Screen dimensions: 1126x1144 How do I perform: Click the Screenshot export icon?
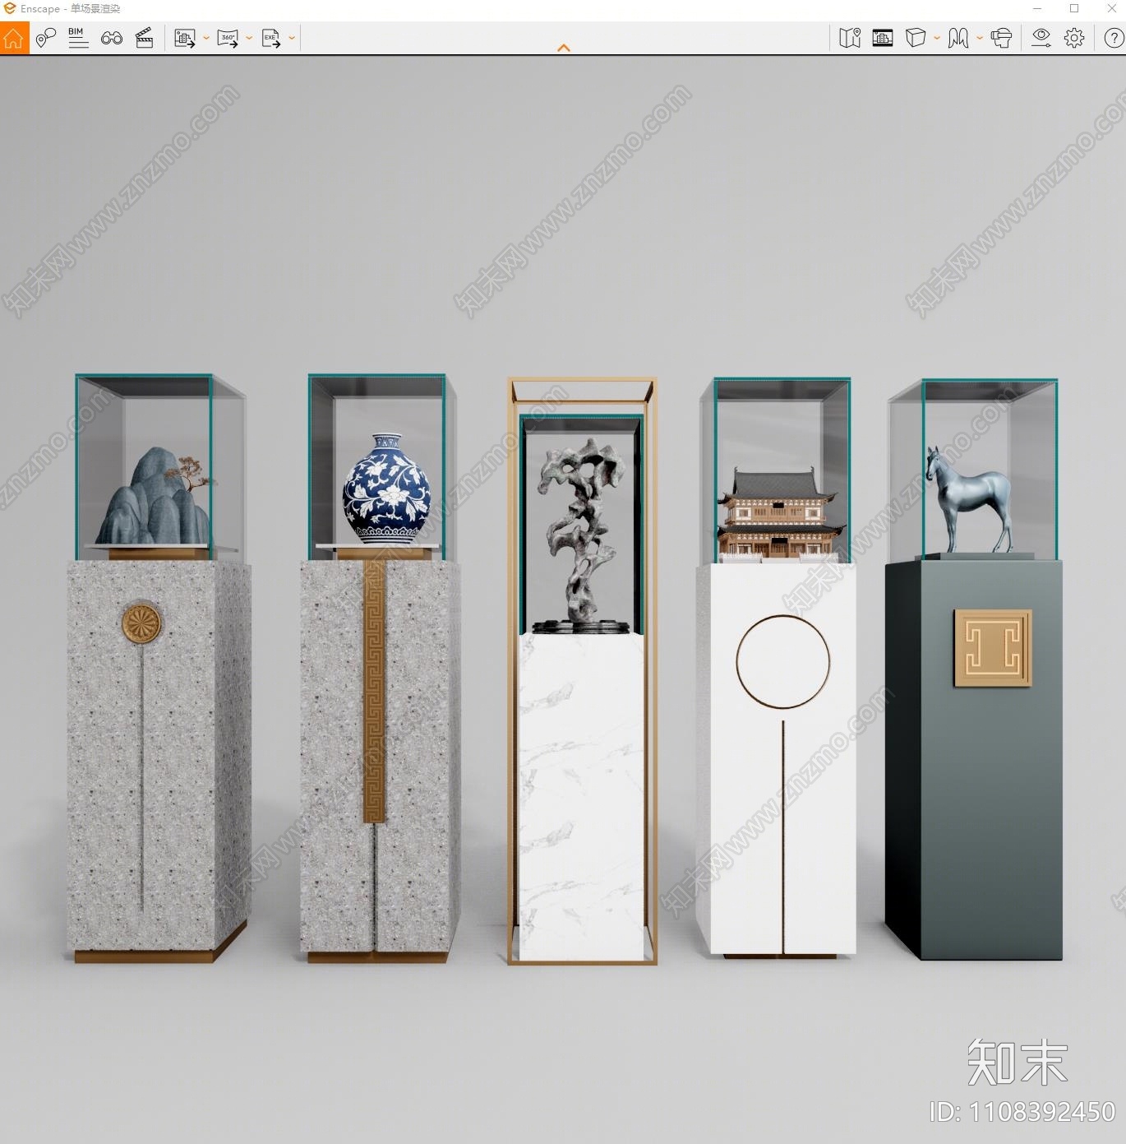(x=185, y=38)
